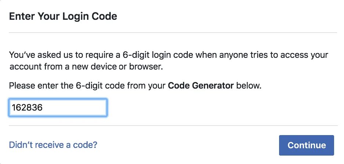The width and height of the screenshot is (344, 164).
Task: Request help for a missing code
Action: (x=53, y=145)
